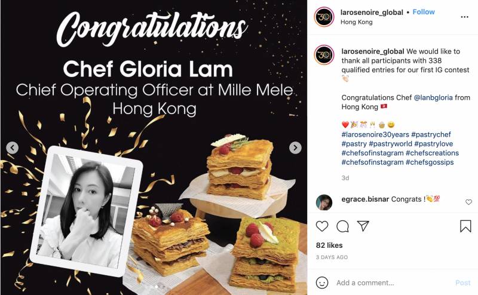Save post with the bookmark icon
The width and height of the screenshot is (478, 295).
(465, 226)
